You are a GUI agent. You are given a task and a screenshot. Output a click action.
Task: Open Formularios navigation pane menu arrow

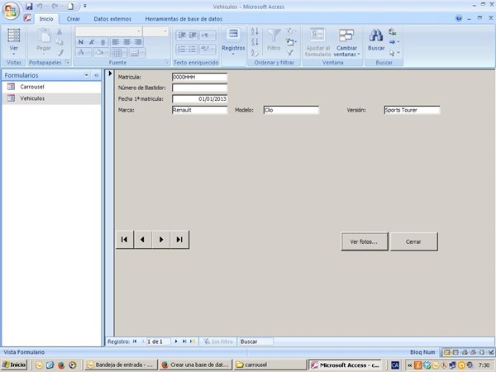(87, 75)
